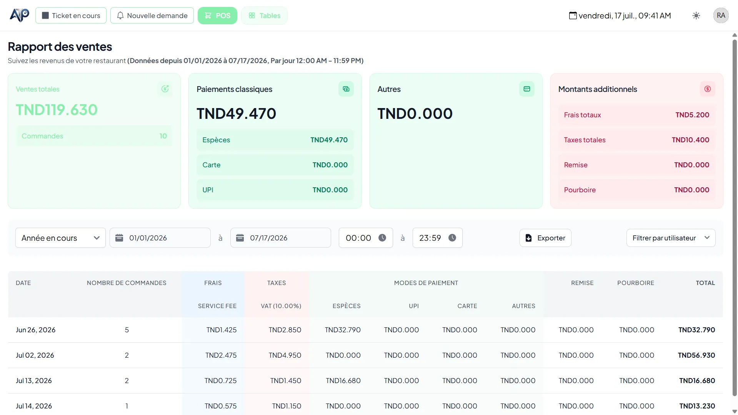Open the RA user avatar menu

point(721,15)
